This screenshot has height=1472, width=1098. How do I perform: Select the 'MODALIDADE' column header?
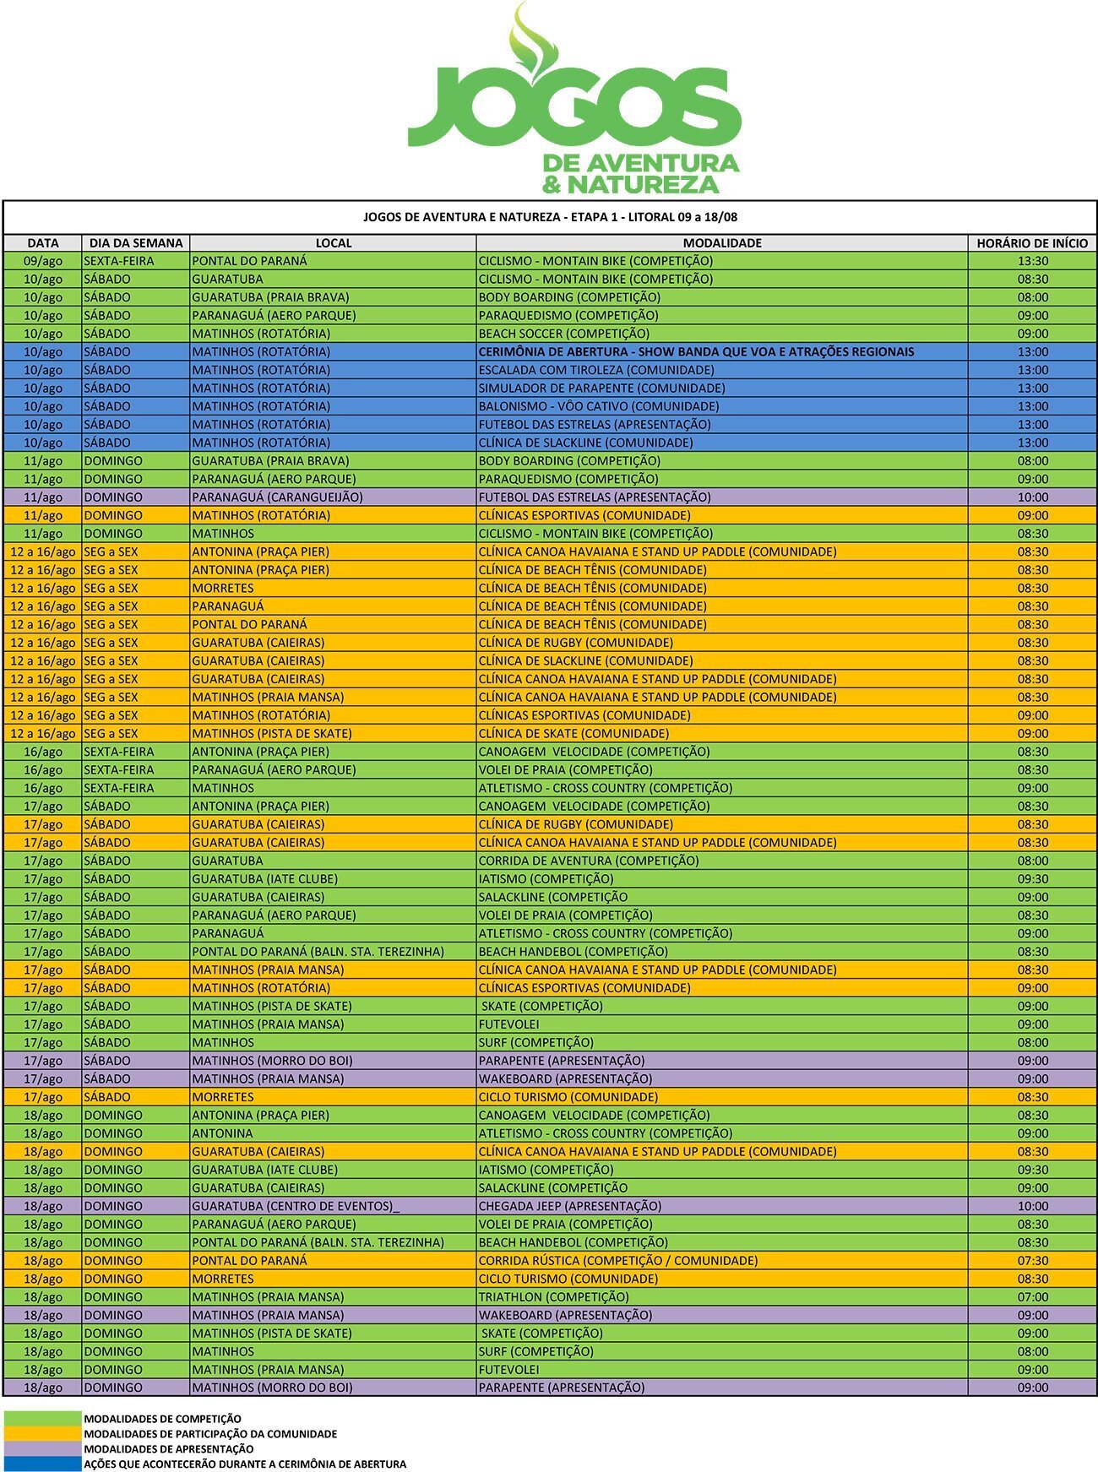pyautogui.click(x=722, y=243)
